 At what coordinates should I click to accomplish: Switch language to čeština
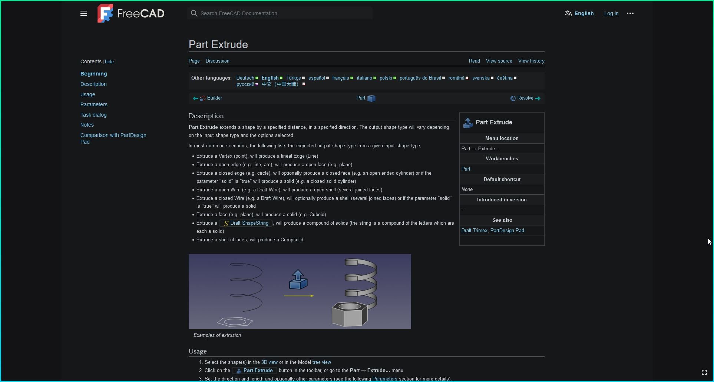click(x=505, y=78)
